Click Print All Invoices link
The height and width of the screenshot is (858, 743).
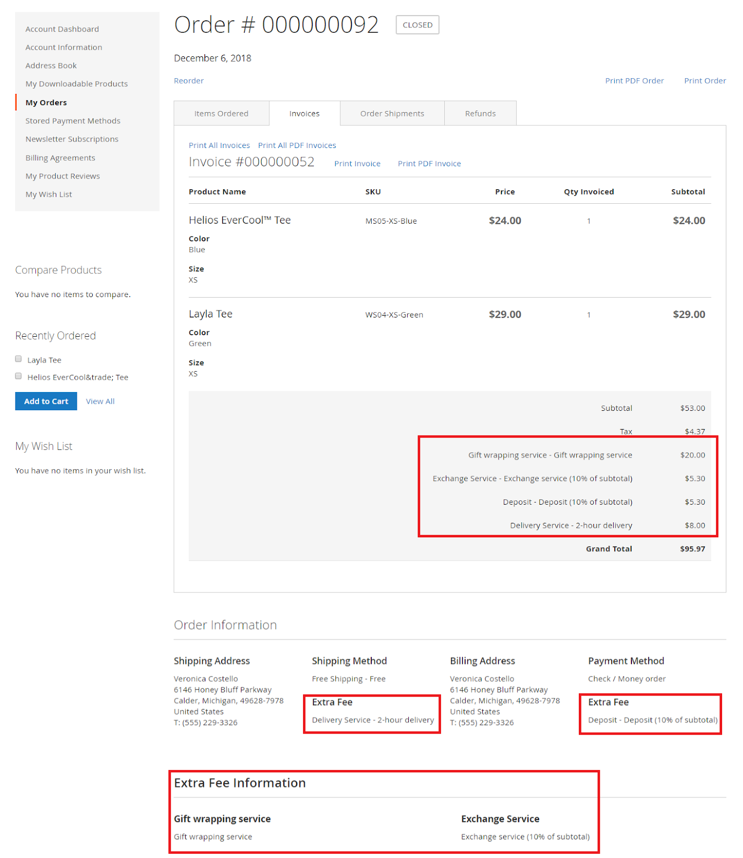pos(219,145)
